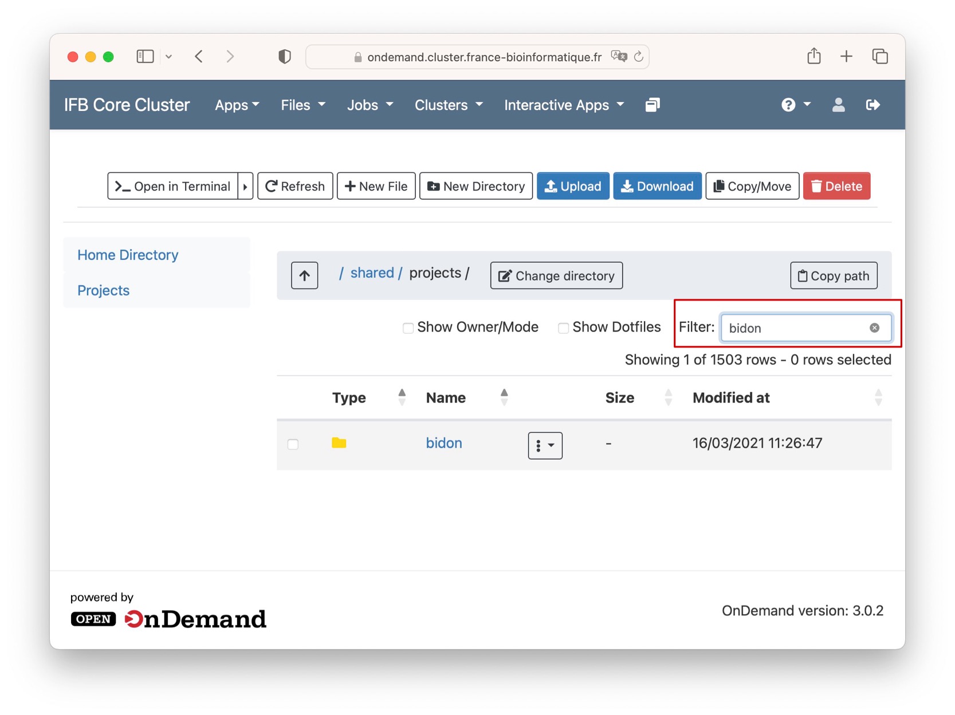Open the bidon directory link
The height and width of the screenshot is (715, 955).
[x=444, y=443]
